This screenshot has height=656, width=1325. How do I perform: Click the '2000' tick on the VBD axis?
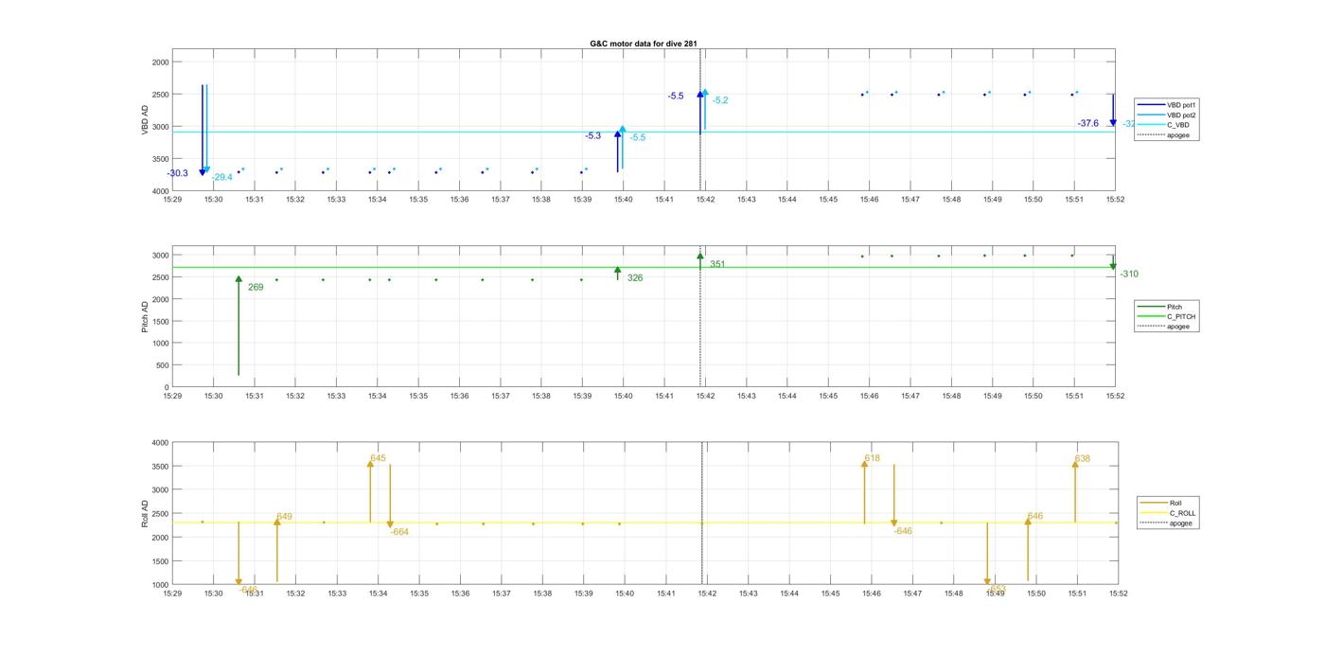tap(160, 62)
